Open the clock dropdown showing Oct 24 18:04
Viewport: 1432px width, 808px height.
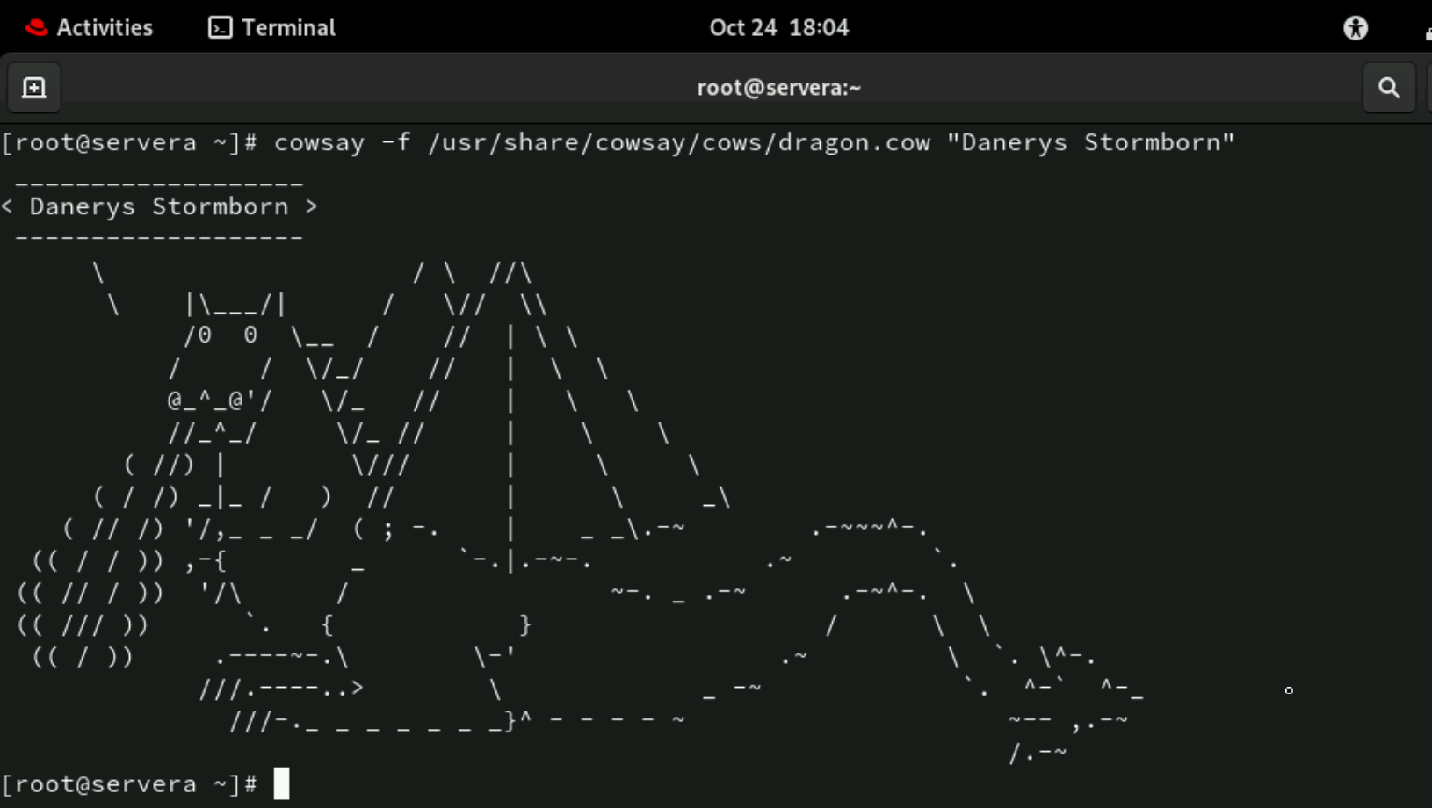pyautogui.click(x=778, y=27)
